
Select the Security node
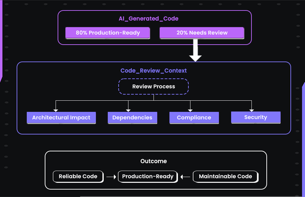pos(256,117)
